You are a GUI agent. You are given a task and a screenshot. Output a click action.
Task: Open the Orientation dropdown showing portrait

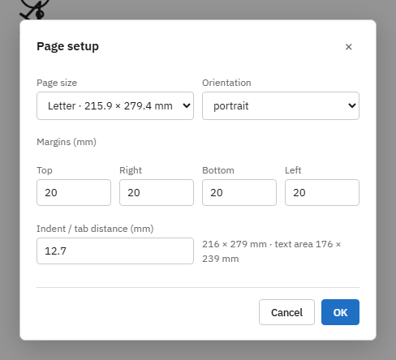click(281, 105)
